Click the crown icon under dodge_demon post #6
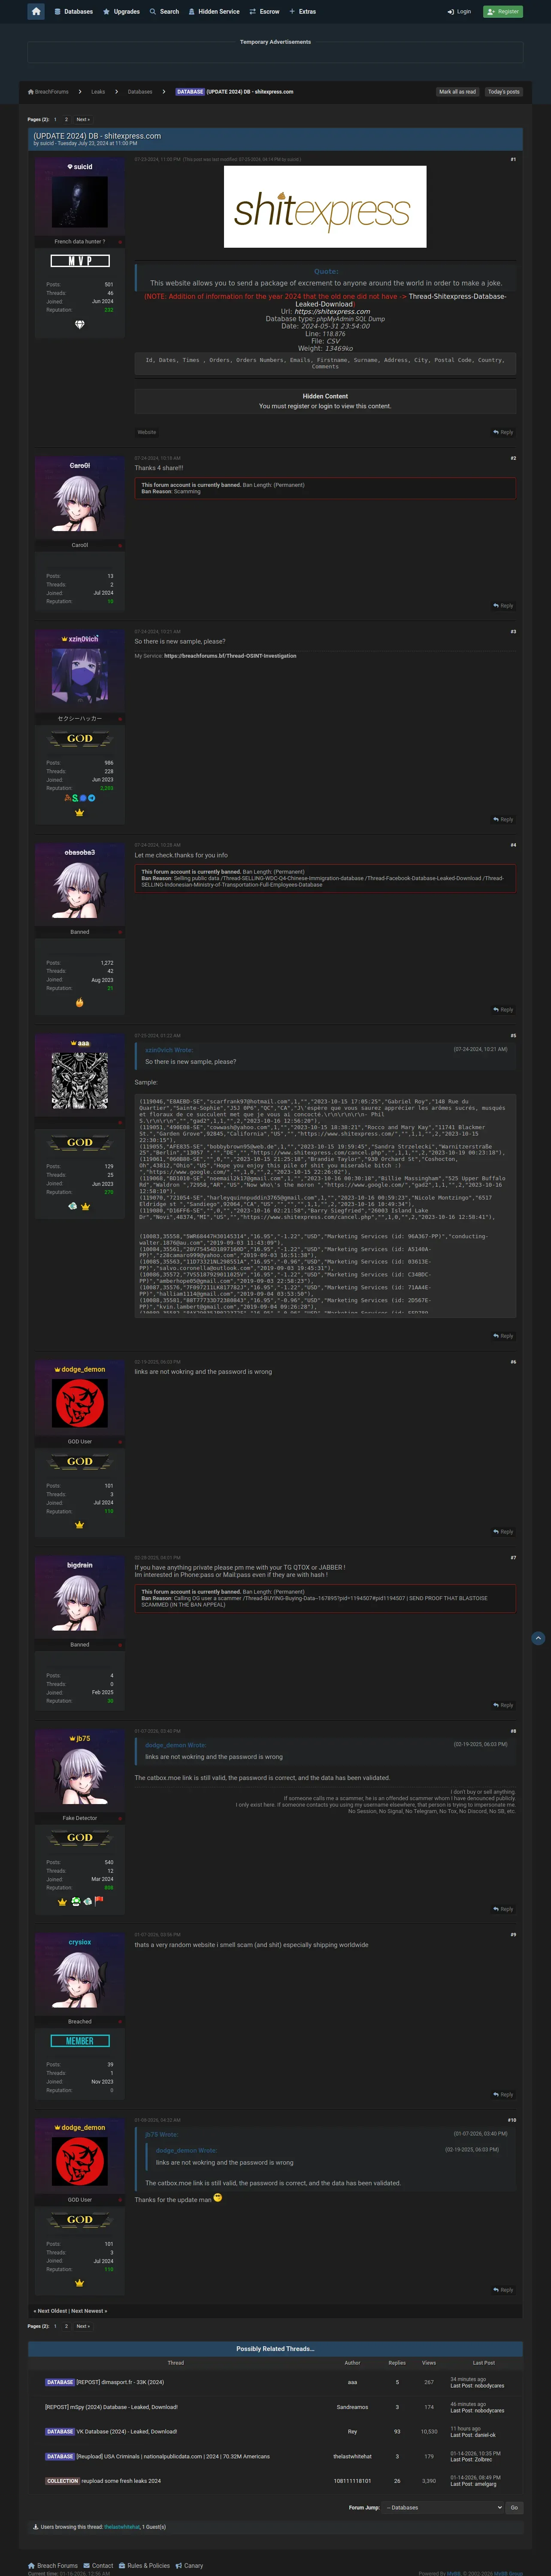This screenshot has height=2576, width=551. pos(80,1525)
